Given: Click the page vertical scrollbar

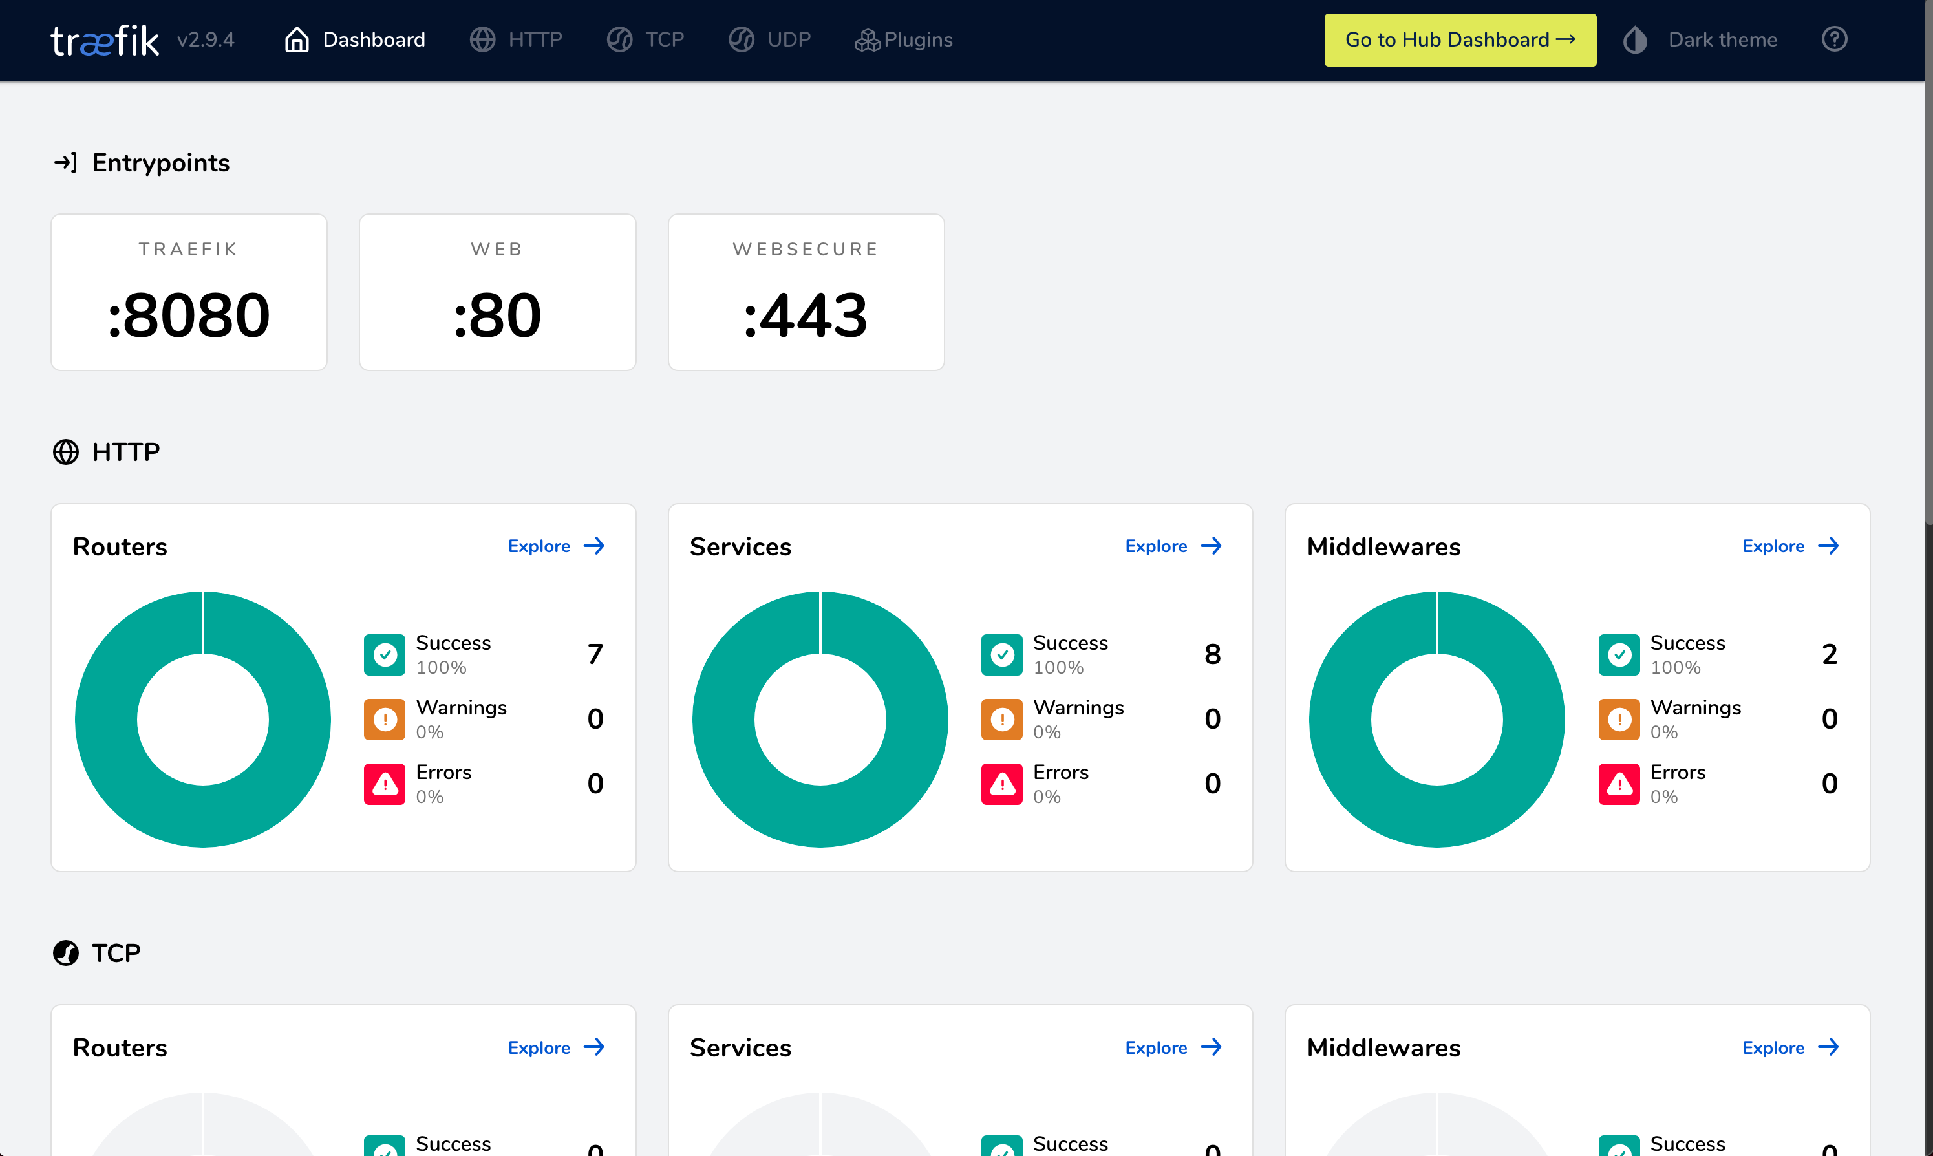Looking at the screenshot, I should (1929, 262).
